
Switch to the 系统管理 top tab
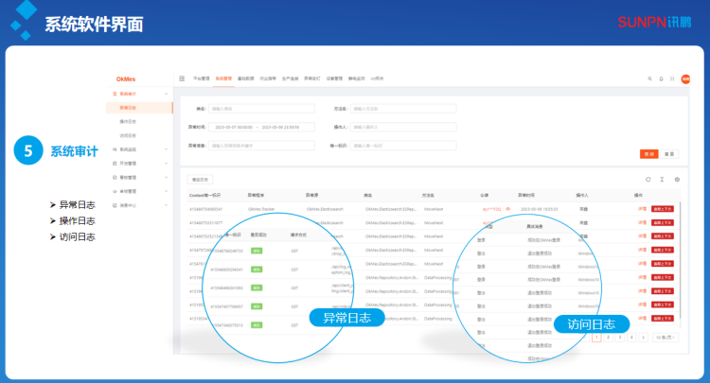(223, 78)
